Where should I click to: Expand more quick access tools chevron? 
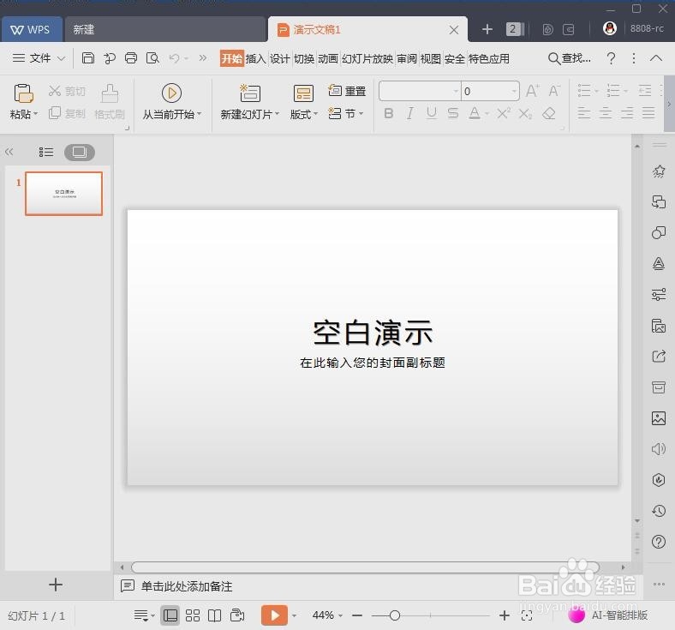203,57
